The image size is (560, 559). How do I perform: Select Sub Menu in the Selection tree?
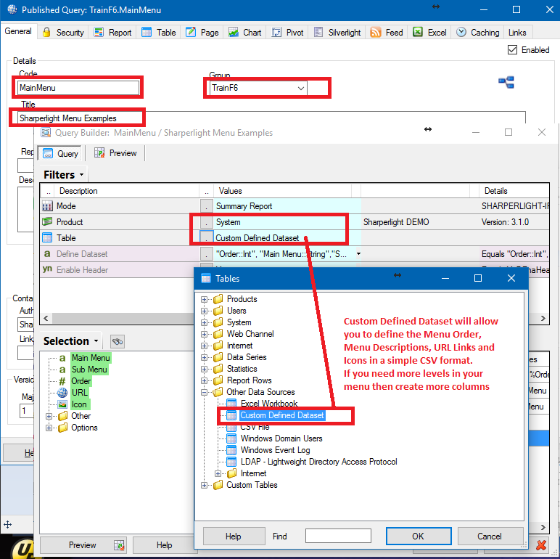(x=89, y=370)
